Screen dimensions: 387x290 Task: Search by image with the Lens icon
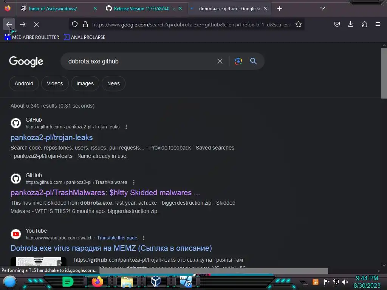tap(238, 61)
